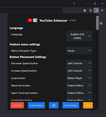This screenshot has width=106, height=117.
Task: Open the account profile icon in toolbar
Action: [x=85, y=10]
